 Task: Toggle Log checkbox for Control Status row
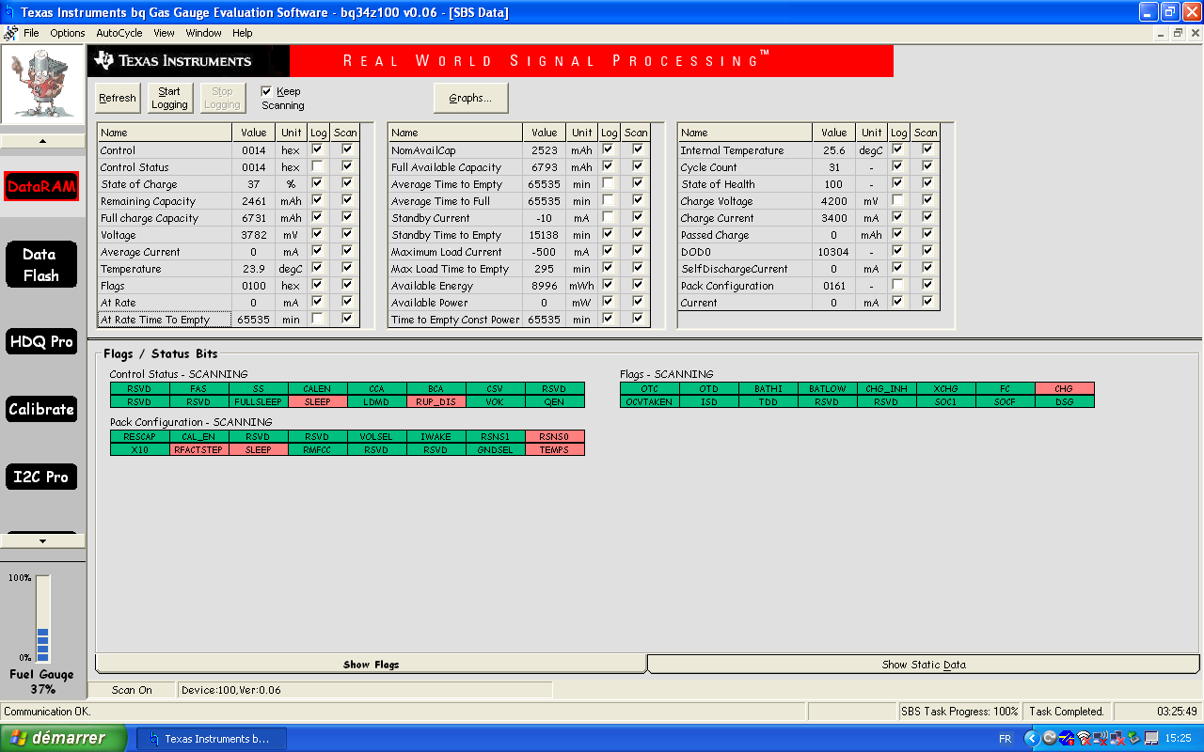pyautogui.click(x=318, y=166)
